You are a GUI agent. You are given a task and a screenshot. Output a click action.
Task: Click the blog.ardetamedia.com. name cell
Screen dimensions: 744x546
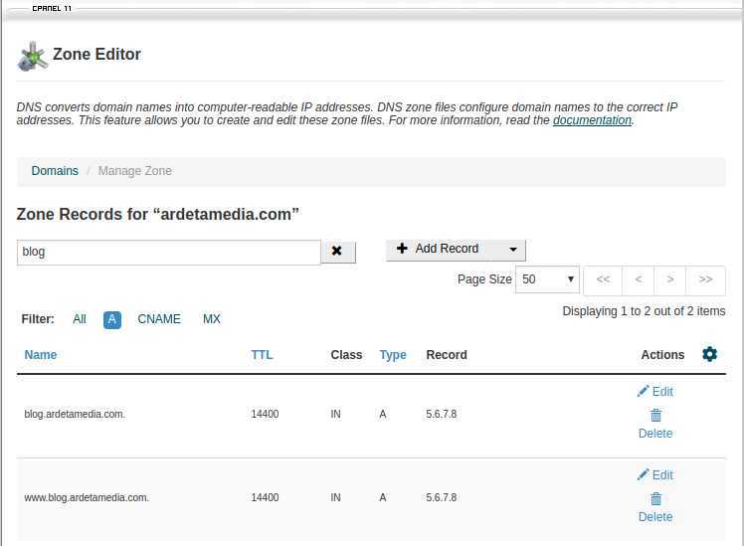pyautogui.click(x=75, y=414)
